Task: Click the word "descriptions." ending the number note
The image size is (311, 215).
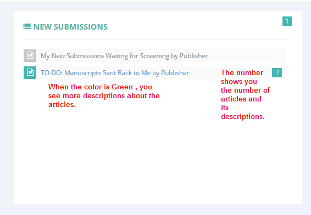Action: [x=243, y=116]
